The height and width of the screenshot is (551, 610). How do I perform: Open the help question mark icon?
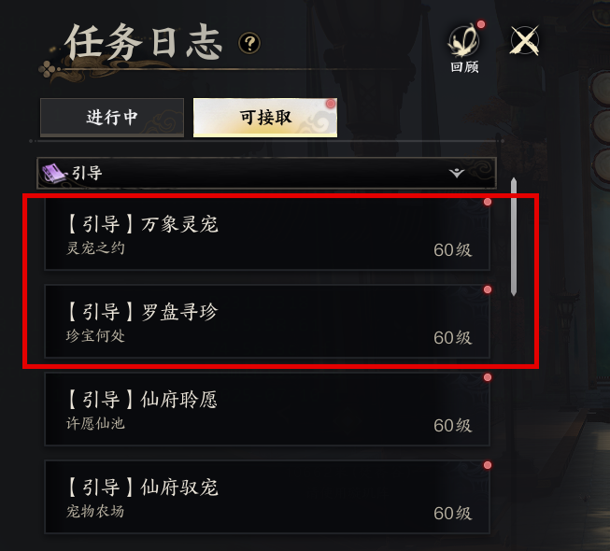click(x=249, y=43)
